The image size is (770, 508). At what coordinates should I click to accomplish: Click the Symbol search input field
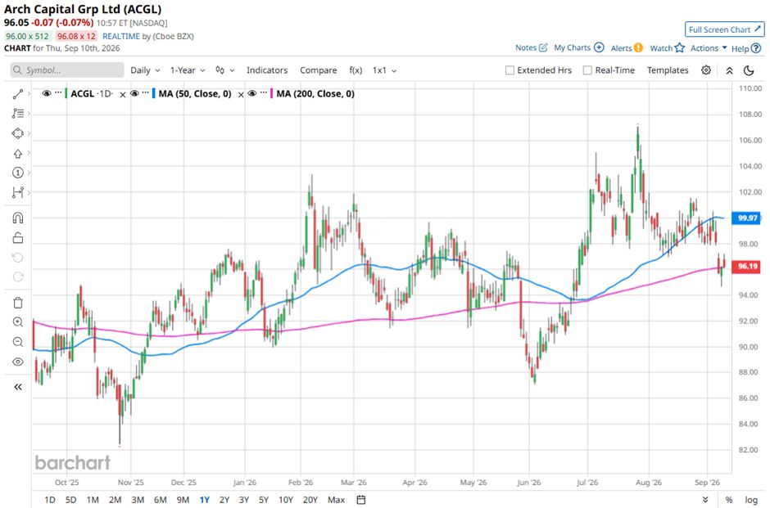pyautogui.click(x=67, y=70)
